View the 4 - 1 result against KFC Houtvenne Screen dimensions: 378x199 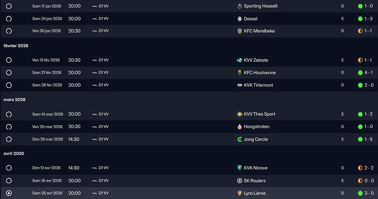pos(365,73)
